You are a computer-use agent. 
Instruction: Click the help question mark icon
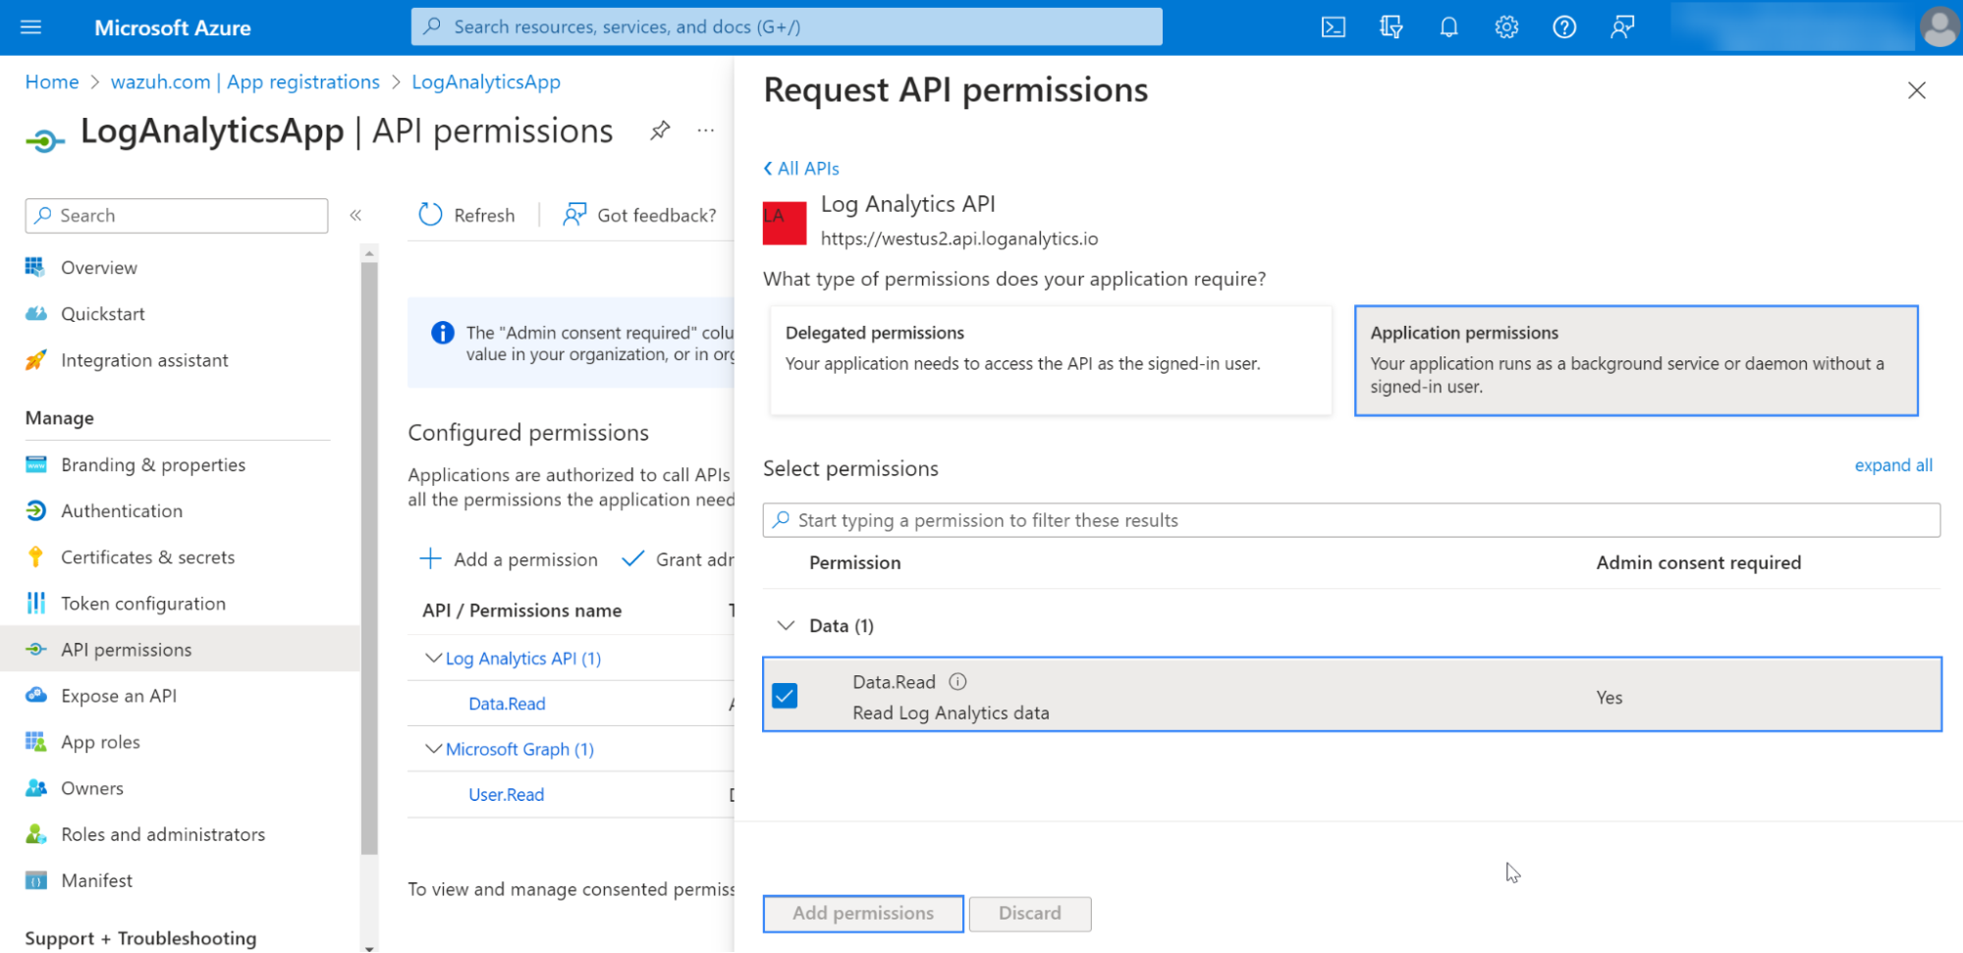pyautogui.click(x=1564, y=27)
